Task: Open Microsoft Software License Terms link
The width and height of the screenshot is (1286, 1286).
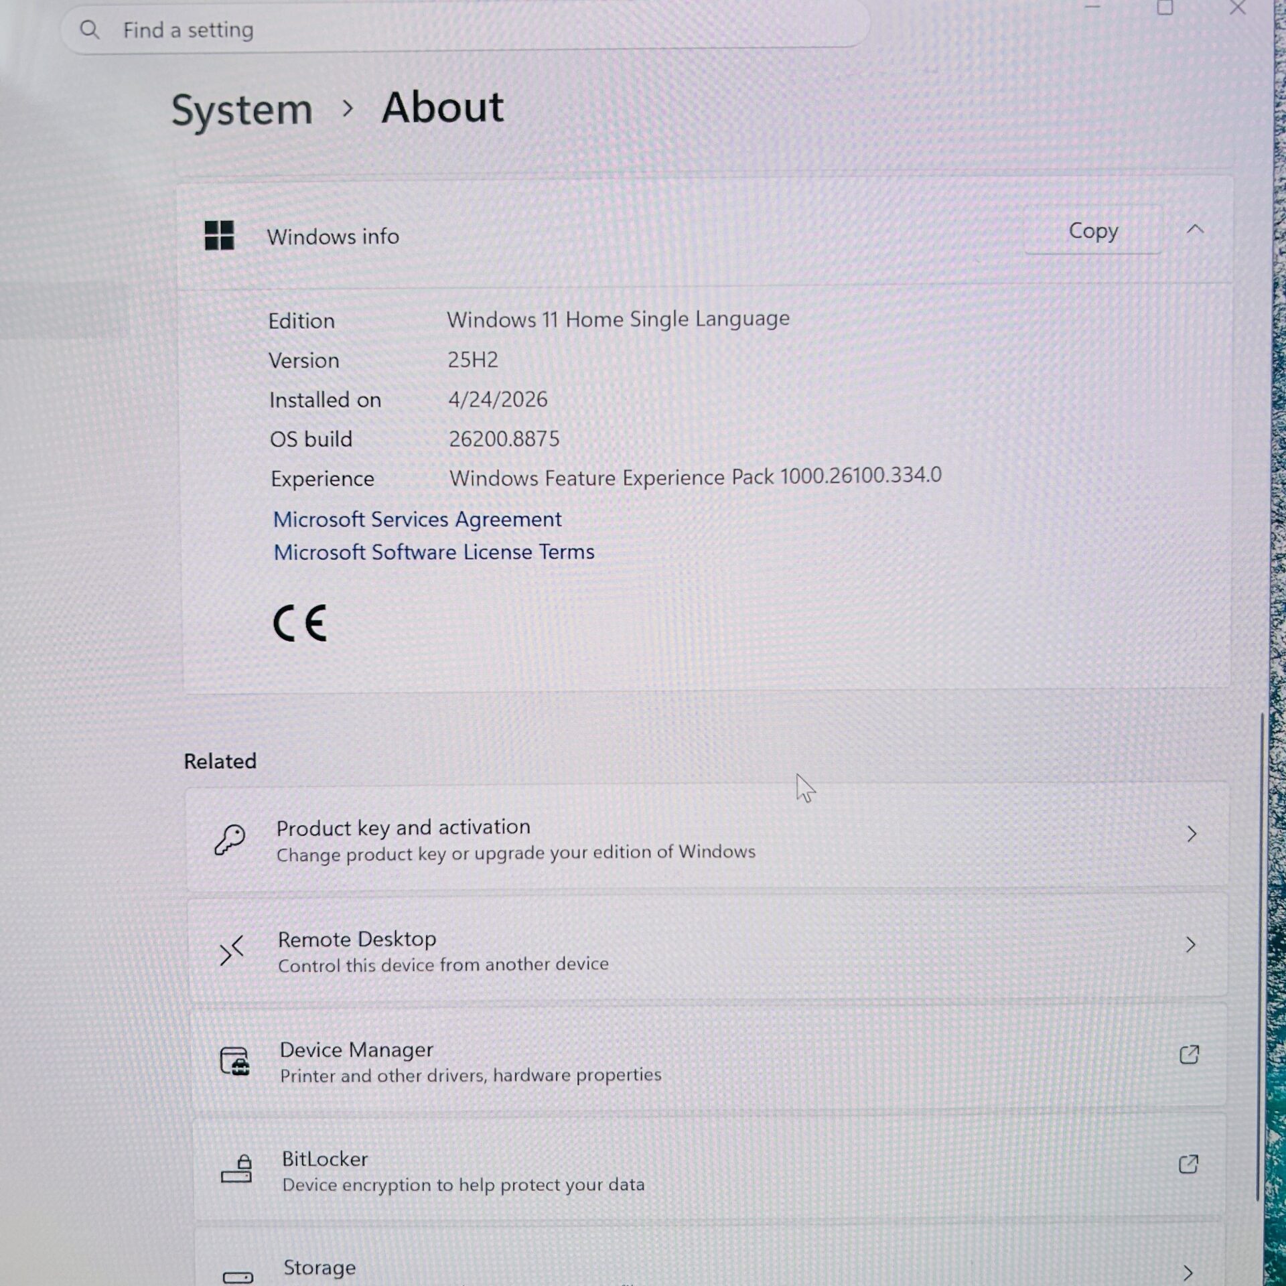Action: 434,552
